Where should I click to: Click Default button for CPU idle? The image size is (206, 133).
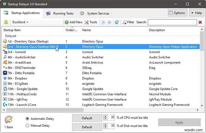pos(87,118)
